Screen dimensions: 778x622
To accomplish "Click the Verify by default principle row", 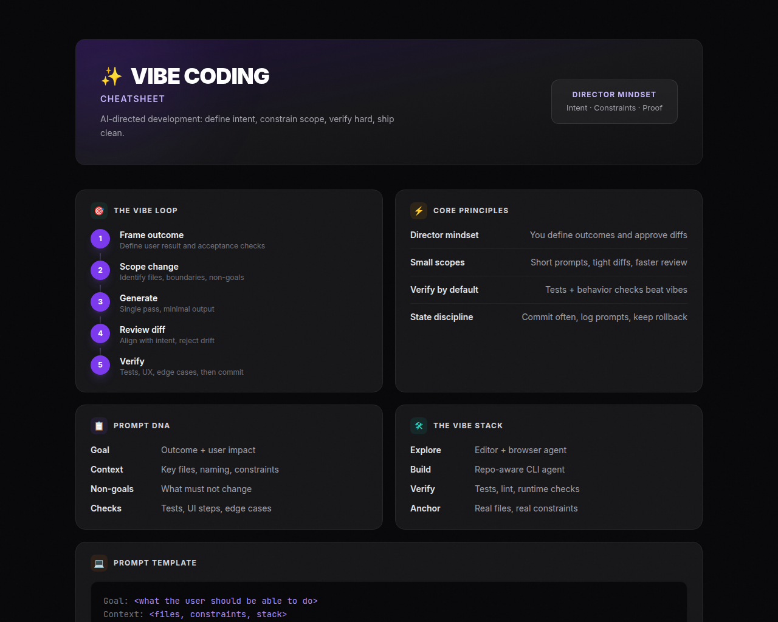I will [548, 290].
